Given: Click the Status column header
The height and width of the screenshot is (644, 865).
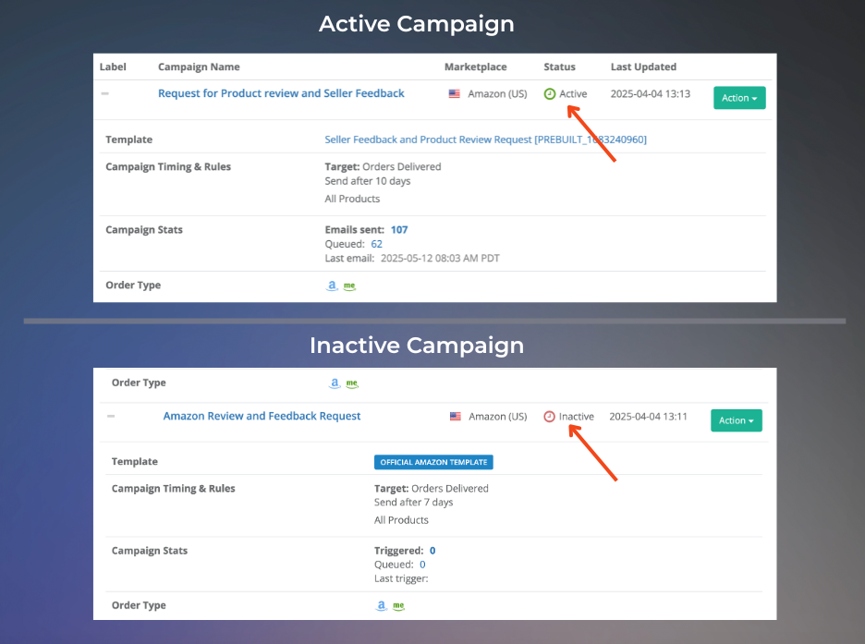Looking at the screenshot, I should pos(559,67).
